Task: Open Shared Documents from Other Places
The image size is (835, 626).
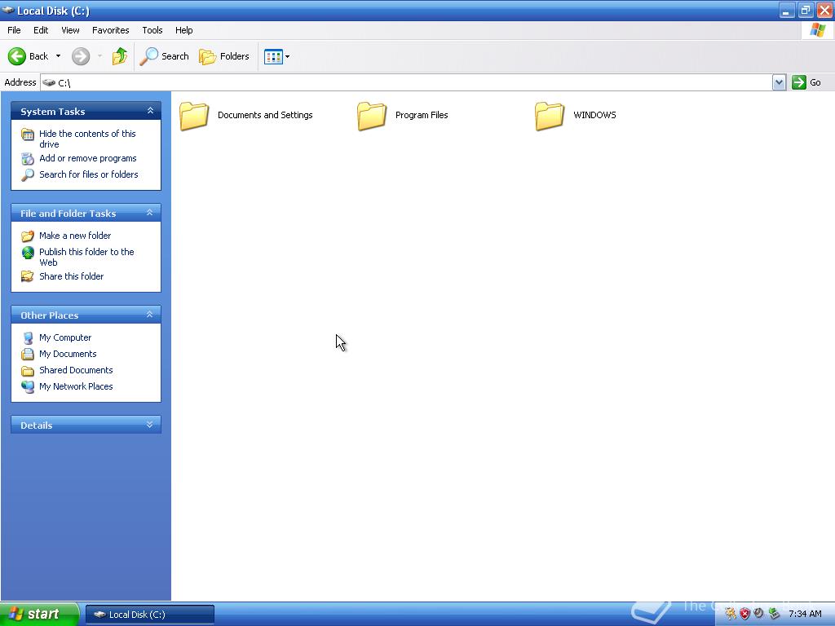Action: coord(76,370)
